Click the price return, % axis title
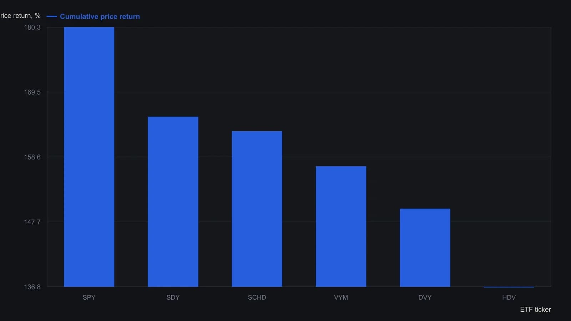This screenshot has width=571, height=321. tap(20, 16)
